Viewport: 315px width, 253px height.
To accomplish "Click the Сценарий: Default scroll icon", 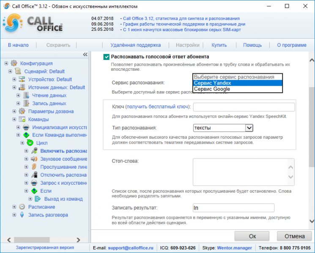I will pyautogui.click(x=18, y=71).
